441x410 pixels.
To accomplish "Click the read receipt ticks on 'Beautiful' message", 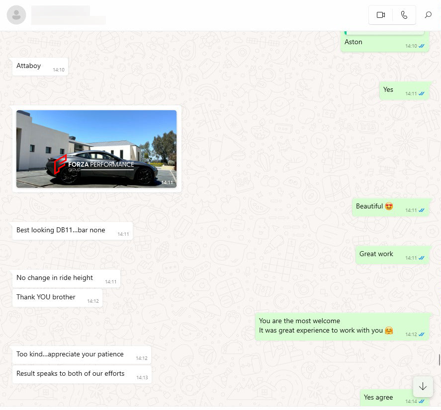I will pyautogui.click(x=422, y=210).
